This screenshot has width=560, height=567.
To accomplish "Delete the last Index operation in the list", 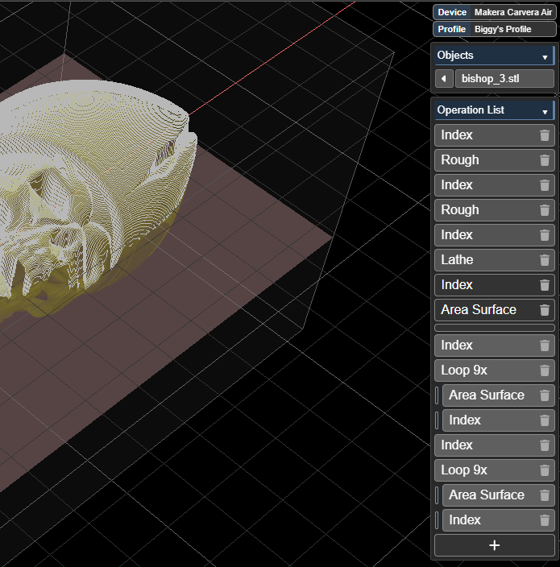I will coord(545,520).
